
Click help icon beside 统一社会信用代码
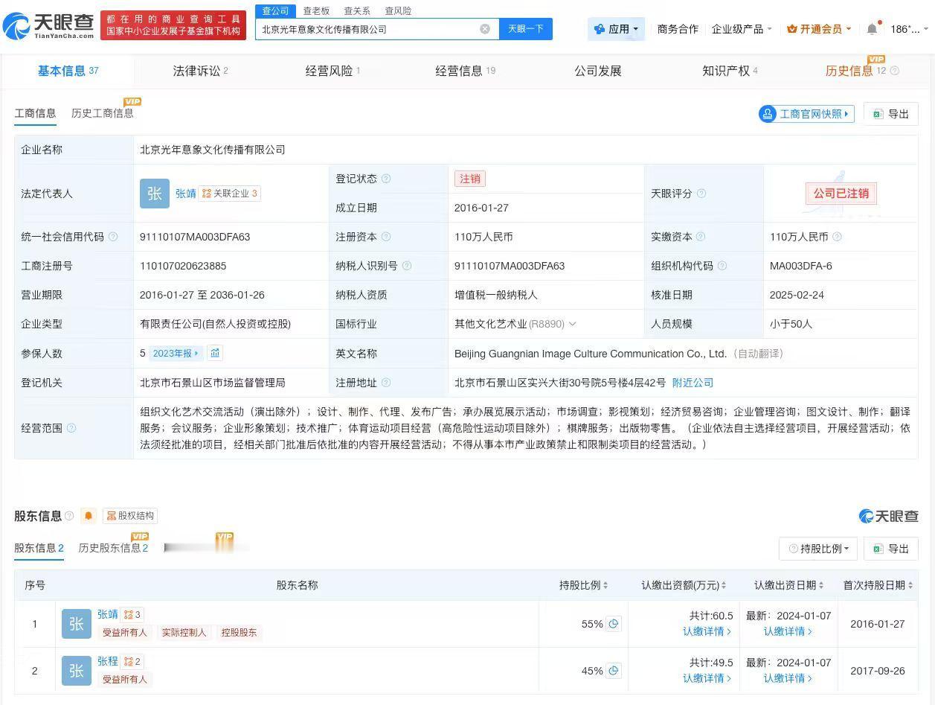pos(113,237)
